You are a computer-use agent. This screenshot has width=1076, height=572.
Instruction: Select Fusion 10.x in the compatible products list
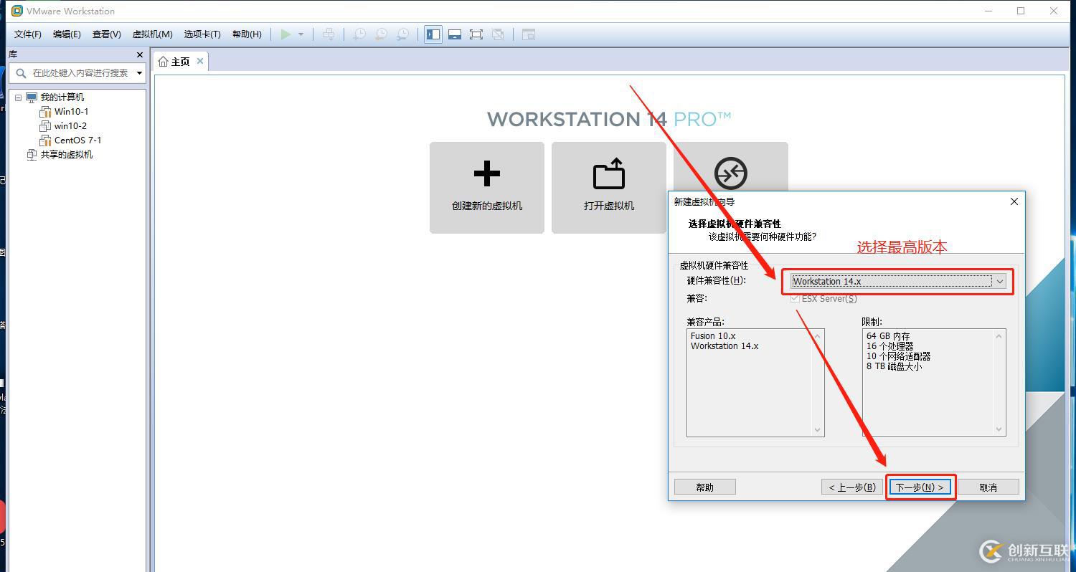click(713, 335)
